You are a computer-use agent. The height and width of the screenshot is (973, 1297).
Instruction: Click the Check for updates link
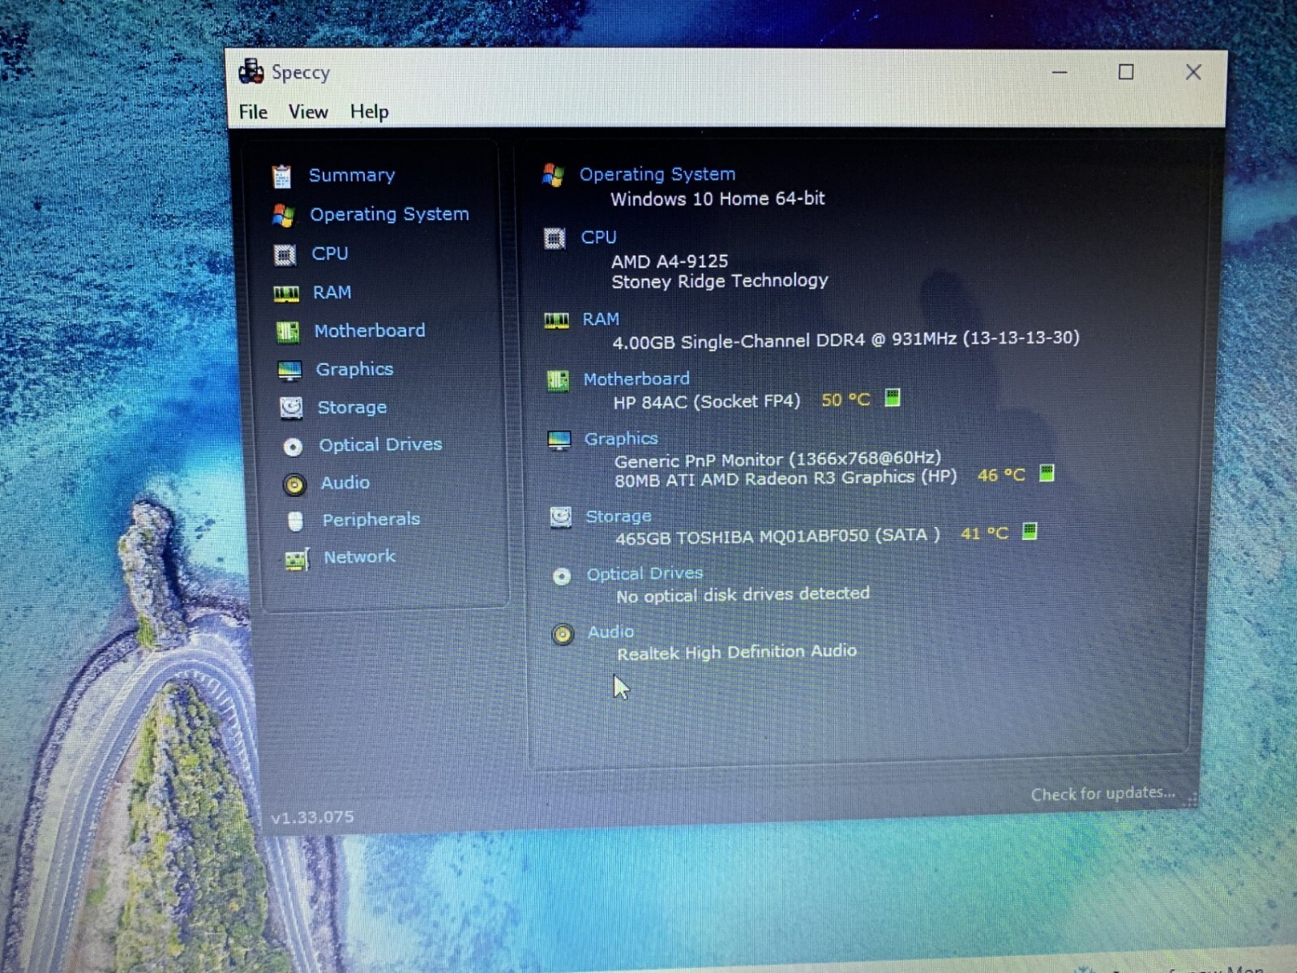click(x=1102, y=794)
